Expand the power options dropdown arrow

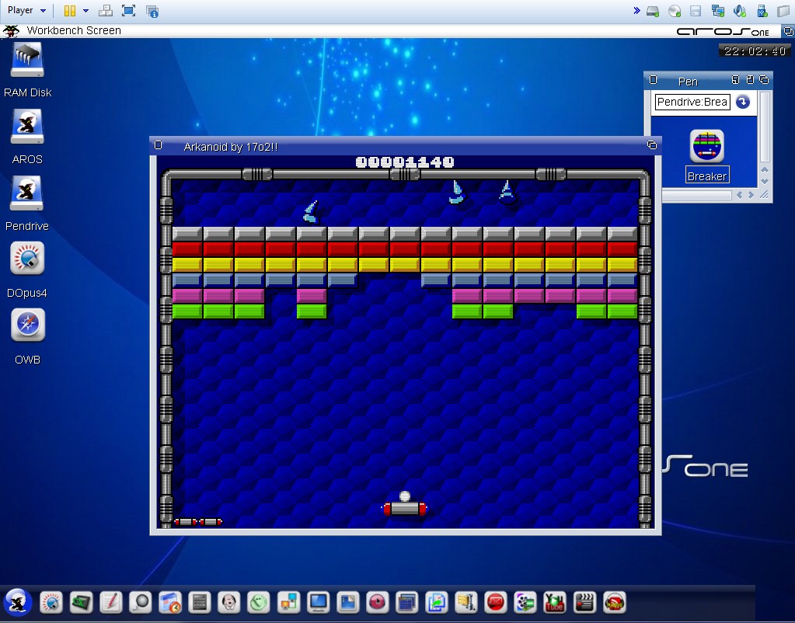tap(85, 11)
